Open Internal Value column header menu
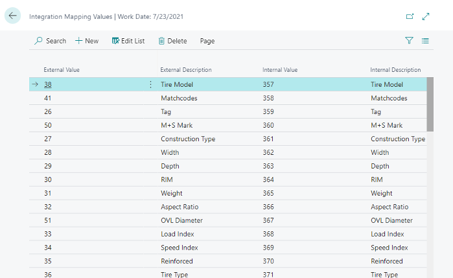 pyautogui.click(x=280, y=69)
